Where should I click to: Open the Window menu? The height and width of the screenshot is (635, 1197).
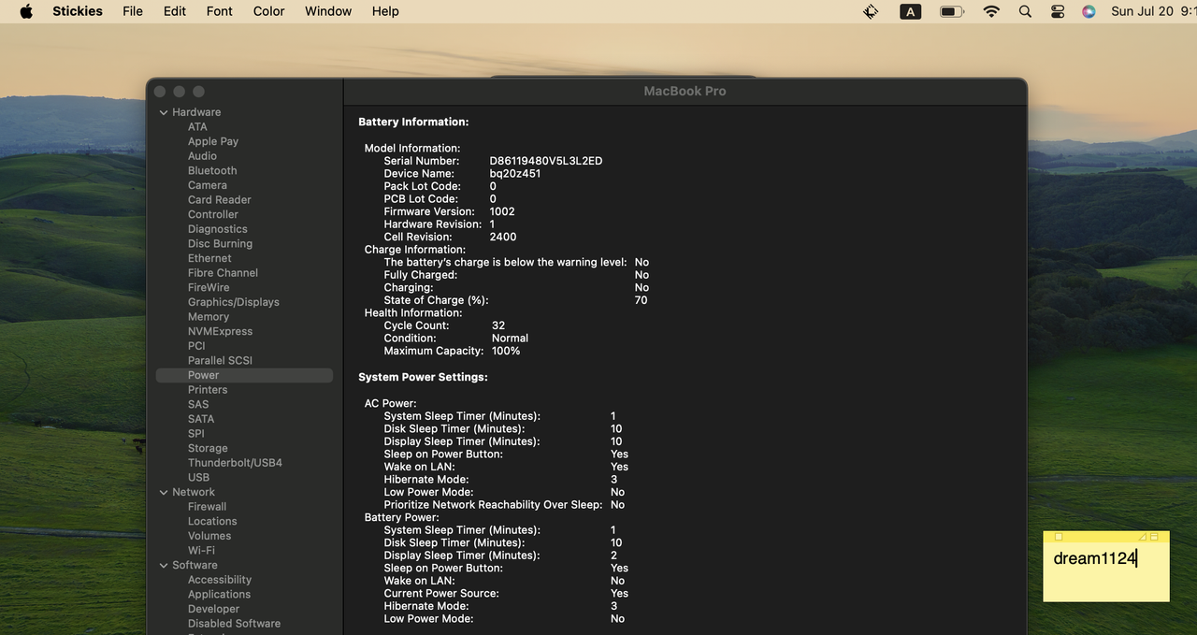click(328, 11)
